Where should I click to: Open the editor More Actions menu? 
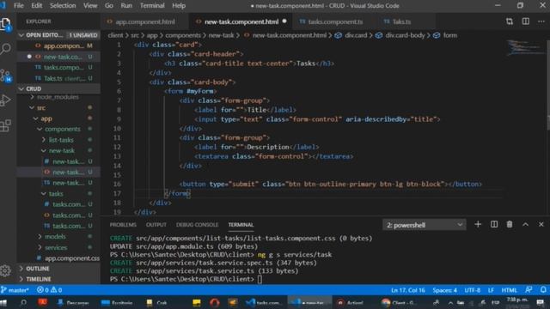coord(541,21)
